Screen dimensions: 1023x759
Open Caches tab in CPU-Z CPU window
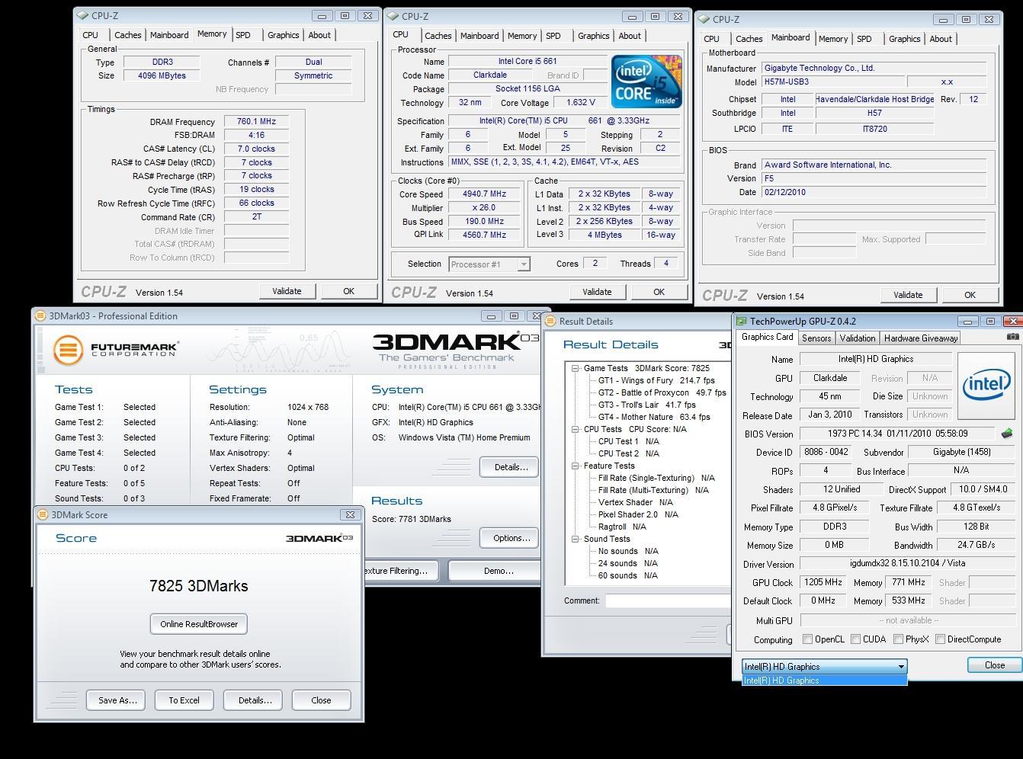438,36
